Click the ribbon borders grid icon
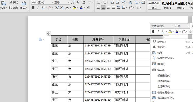 tap(137, 8)
